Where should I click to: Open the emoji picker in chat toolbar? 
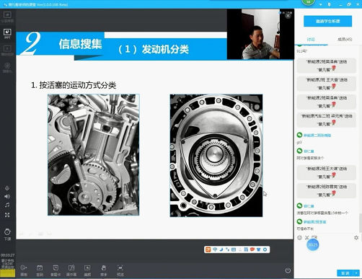pos(299,237)
